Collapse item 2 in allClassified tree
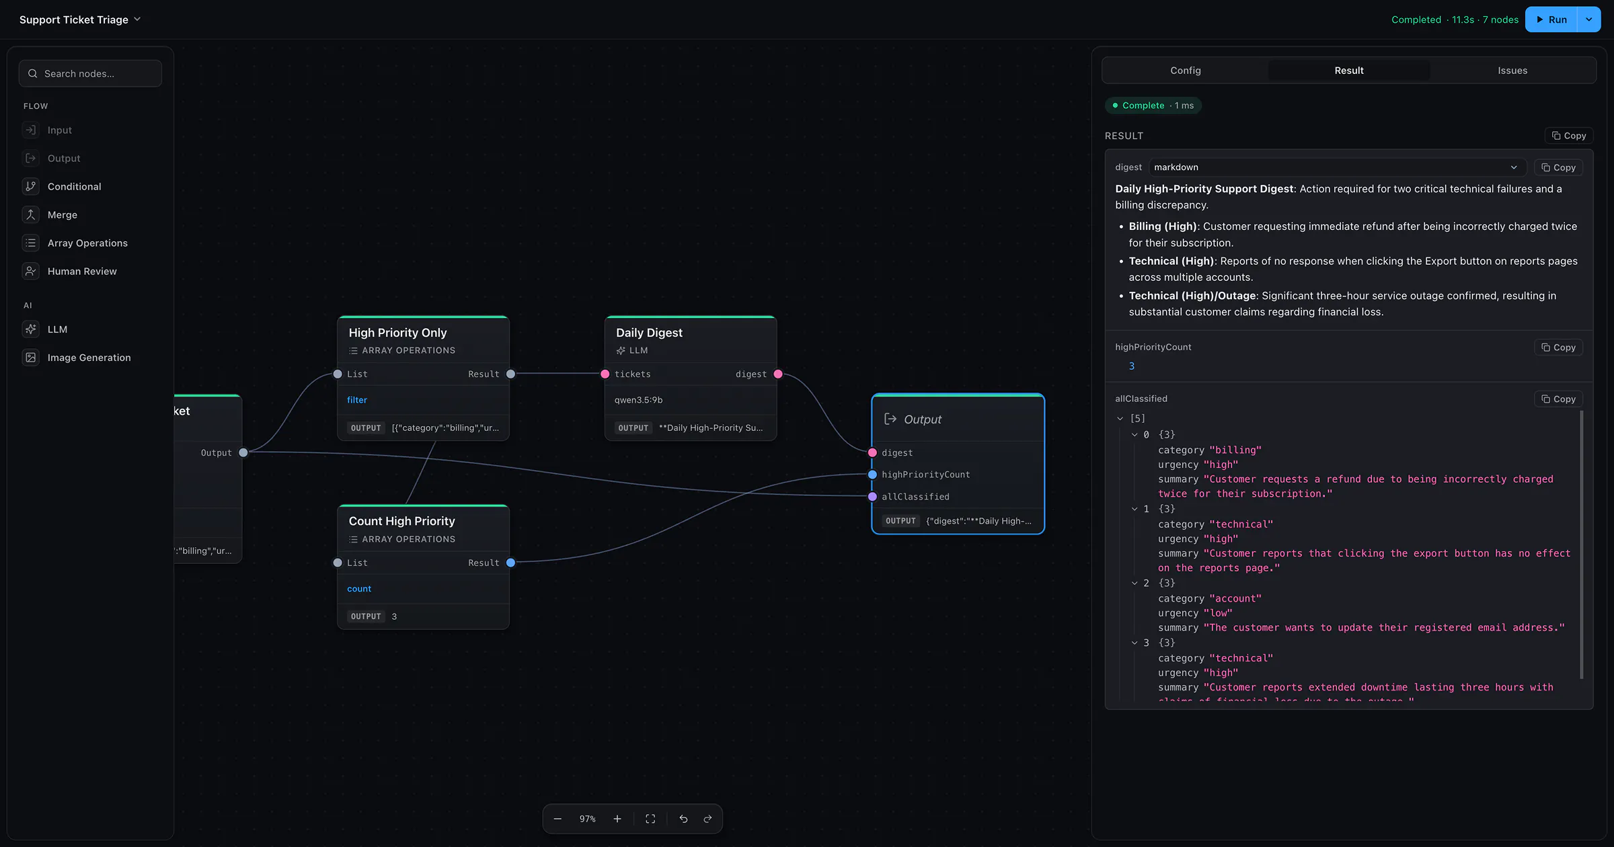The height and width of the screenshot is (847, 1614). [x=1135, y=583]
